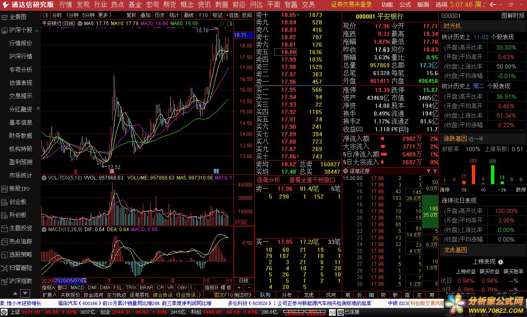This screenshot has height=317, width=527.
Task: Click the chart layout toggle icon before 分时
Action: pos(45,15)
